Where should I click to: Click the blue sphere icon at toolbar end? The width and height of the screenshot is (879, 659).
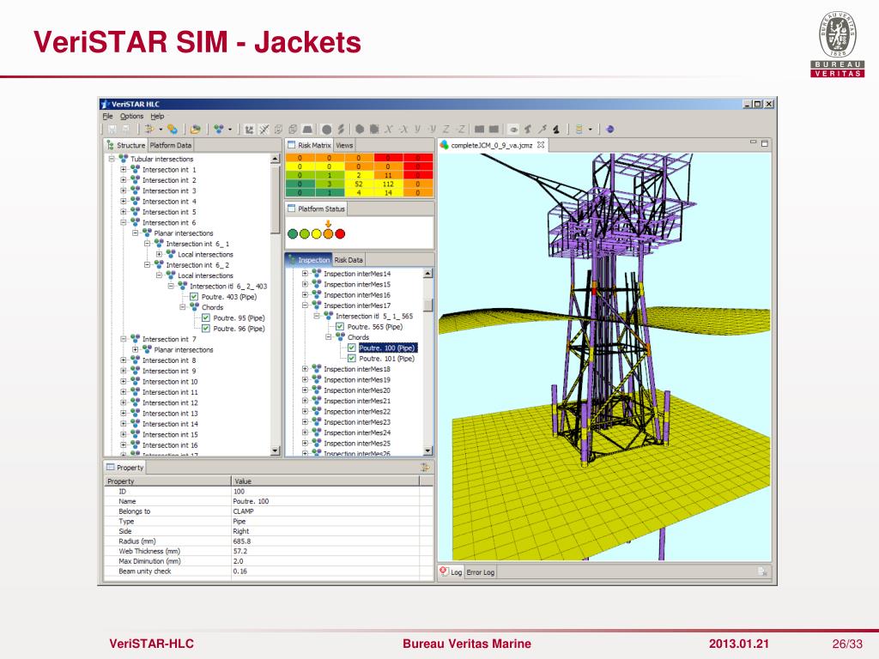tap(610, 130)
